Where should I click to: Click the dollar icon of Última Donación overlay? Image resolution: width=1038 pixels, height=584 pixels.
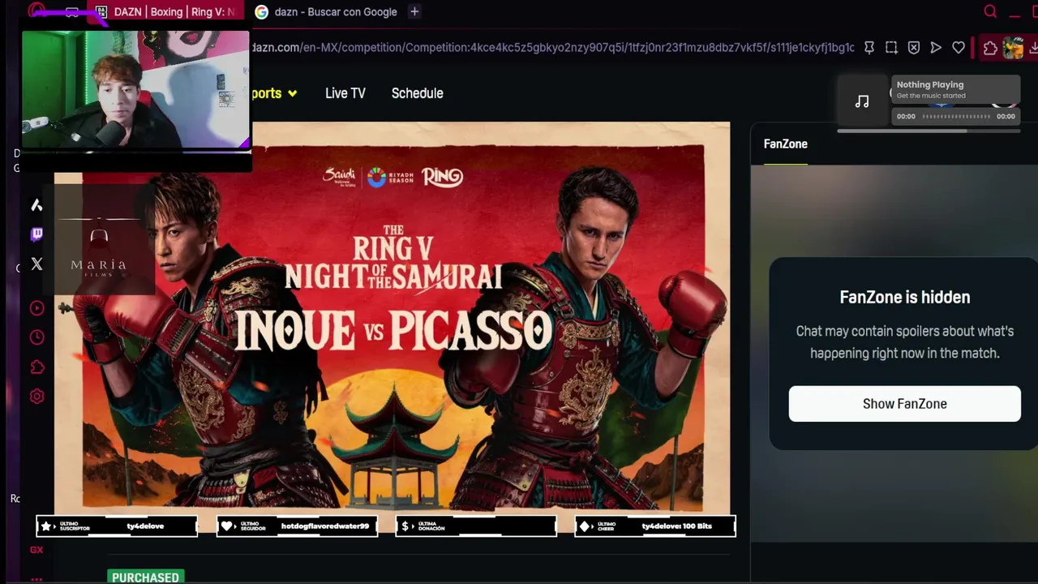point(405,526)
